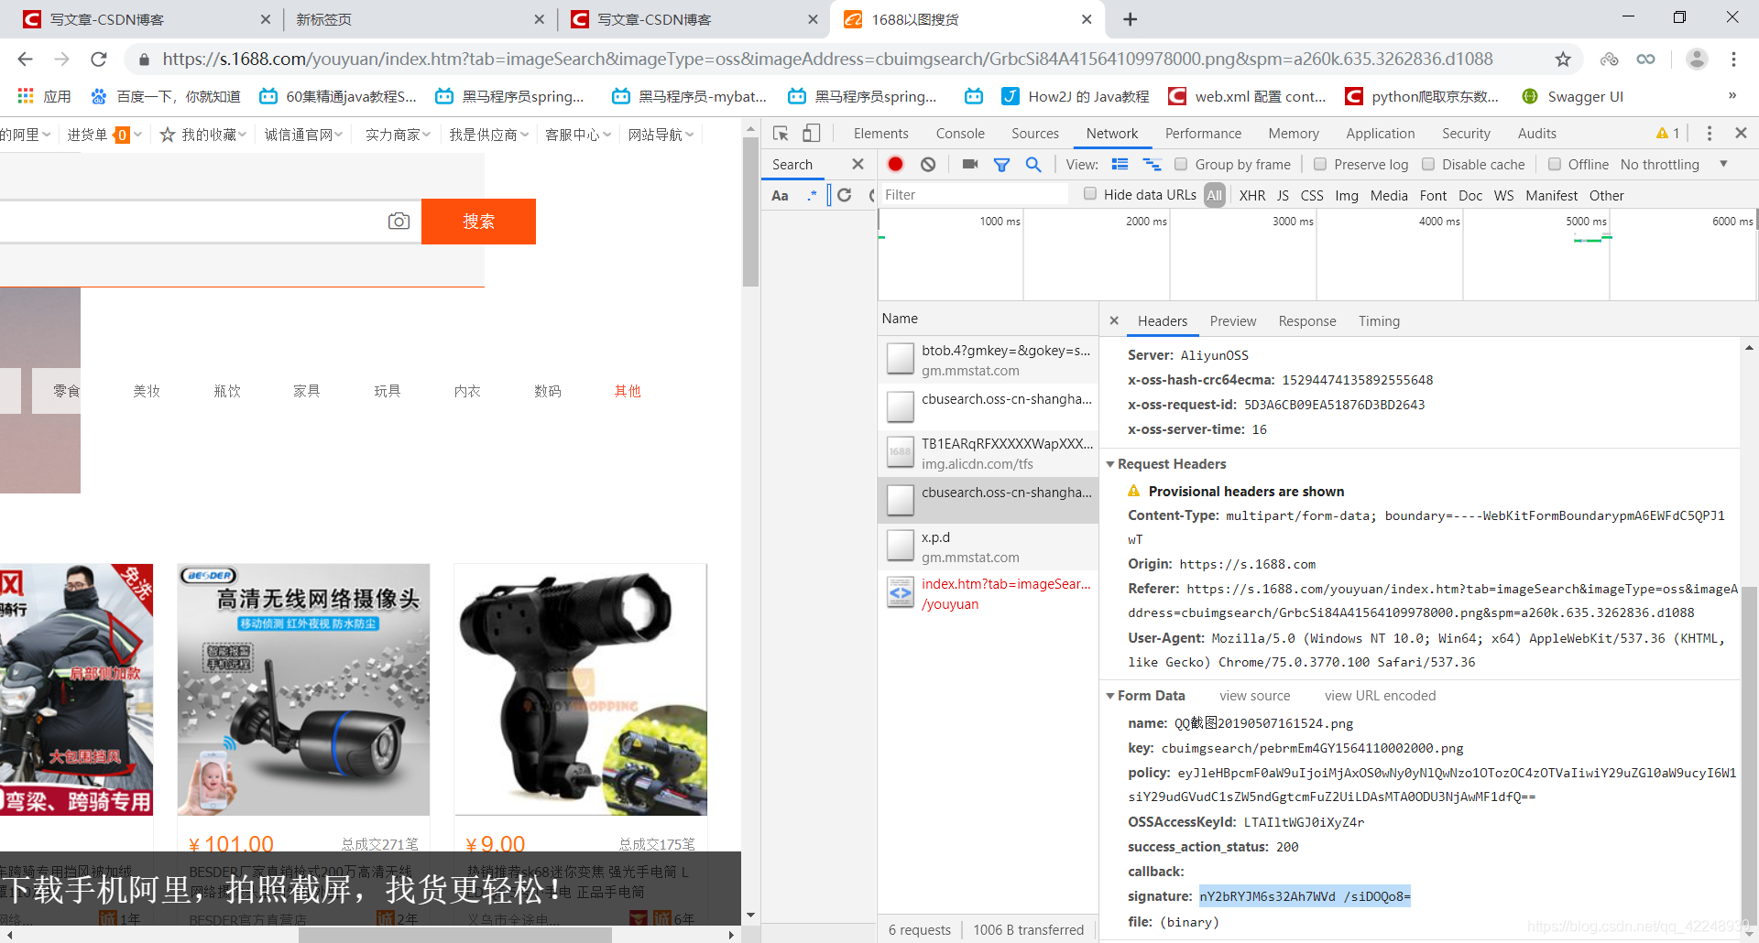This screenshot has height=943, width=1759.
Task: Select the inspect element picker icon
Action: pyautogui.click(x=781, y=134)
